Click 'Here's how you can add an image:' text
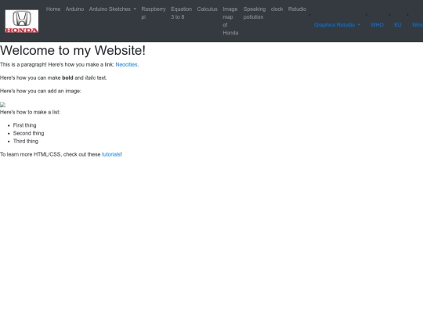 click(x=41, y=91)
